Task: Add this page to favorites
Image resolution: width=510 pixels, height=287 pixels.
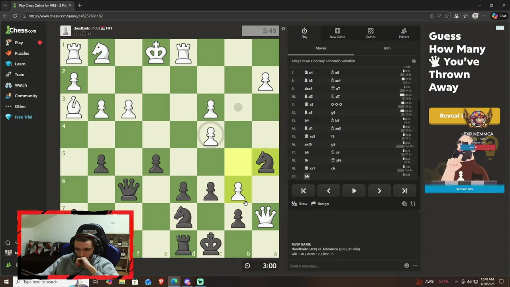Action: point(446,16)
